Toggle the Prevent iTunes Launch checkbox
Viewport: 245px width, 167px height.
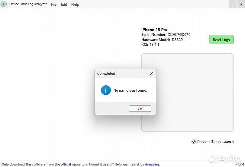point(194,142)
